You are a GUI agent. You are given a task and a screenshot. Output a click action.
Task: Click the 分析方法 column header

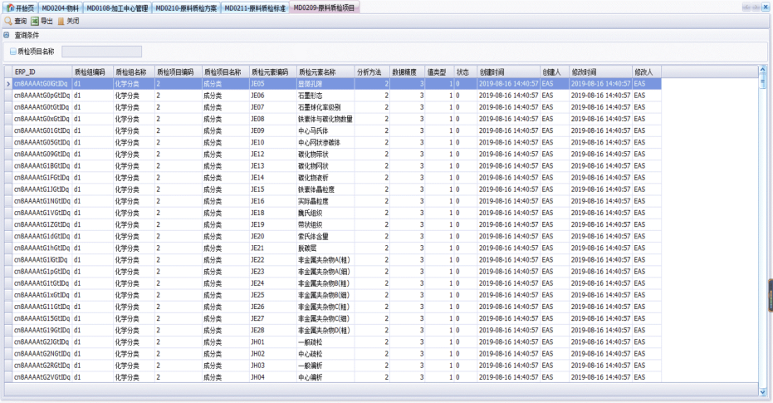372,72
